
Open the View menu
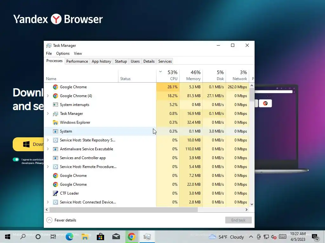click(78, 53)
